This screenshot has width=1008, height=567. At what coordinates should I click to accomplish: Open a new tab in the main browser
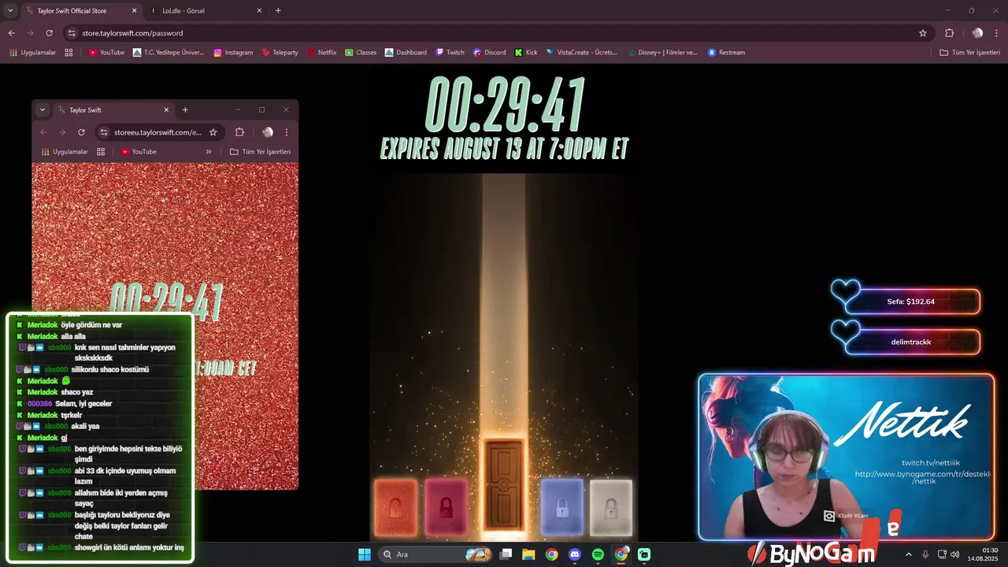(x=278, y=11)
